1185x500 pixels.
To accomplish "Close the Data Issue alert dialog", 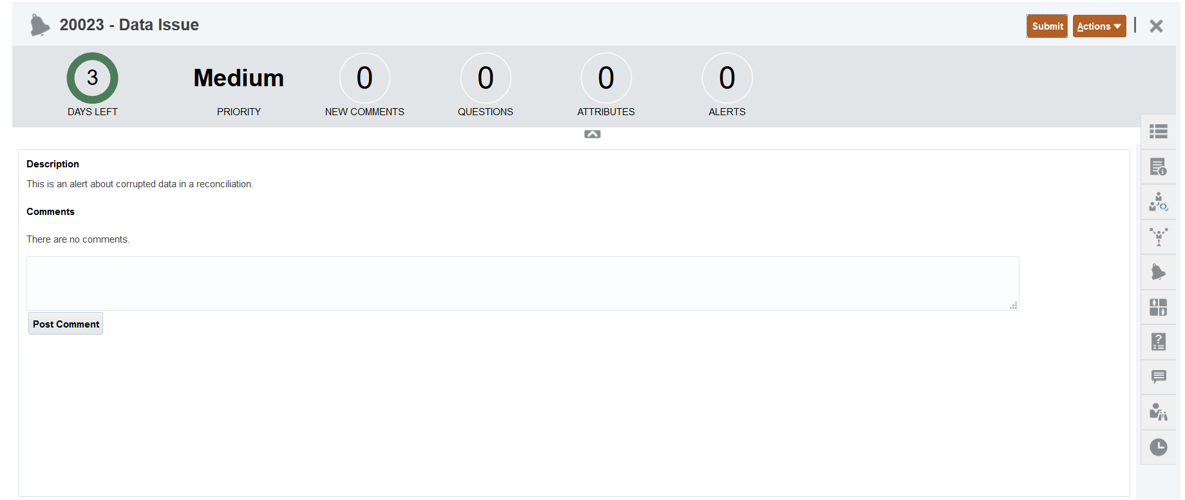I will pos(1156,26).
